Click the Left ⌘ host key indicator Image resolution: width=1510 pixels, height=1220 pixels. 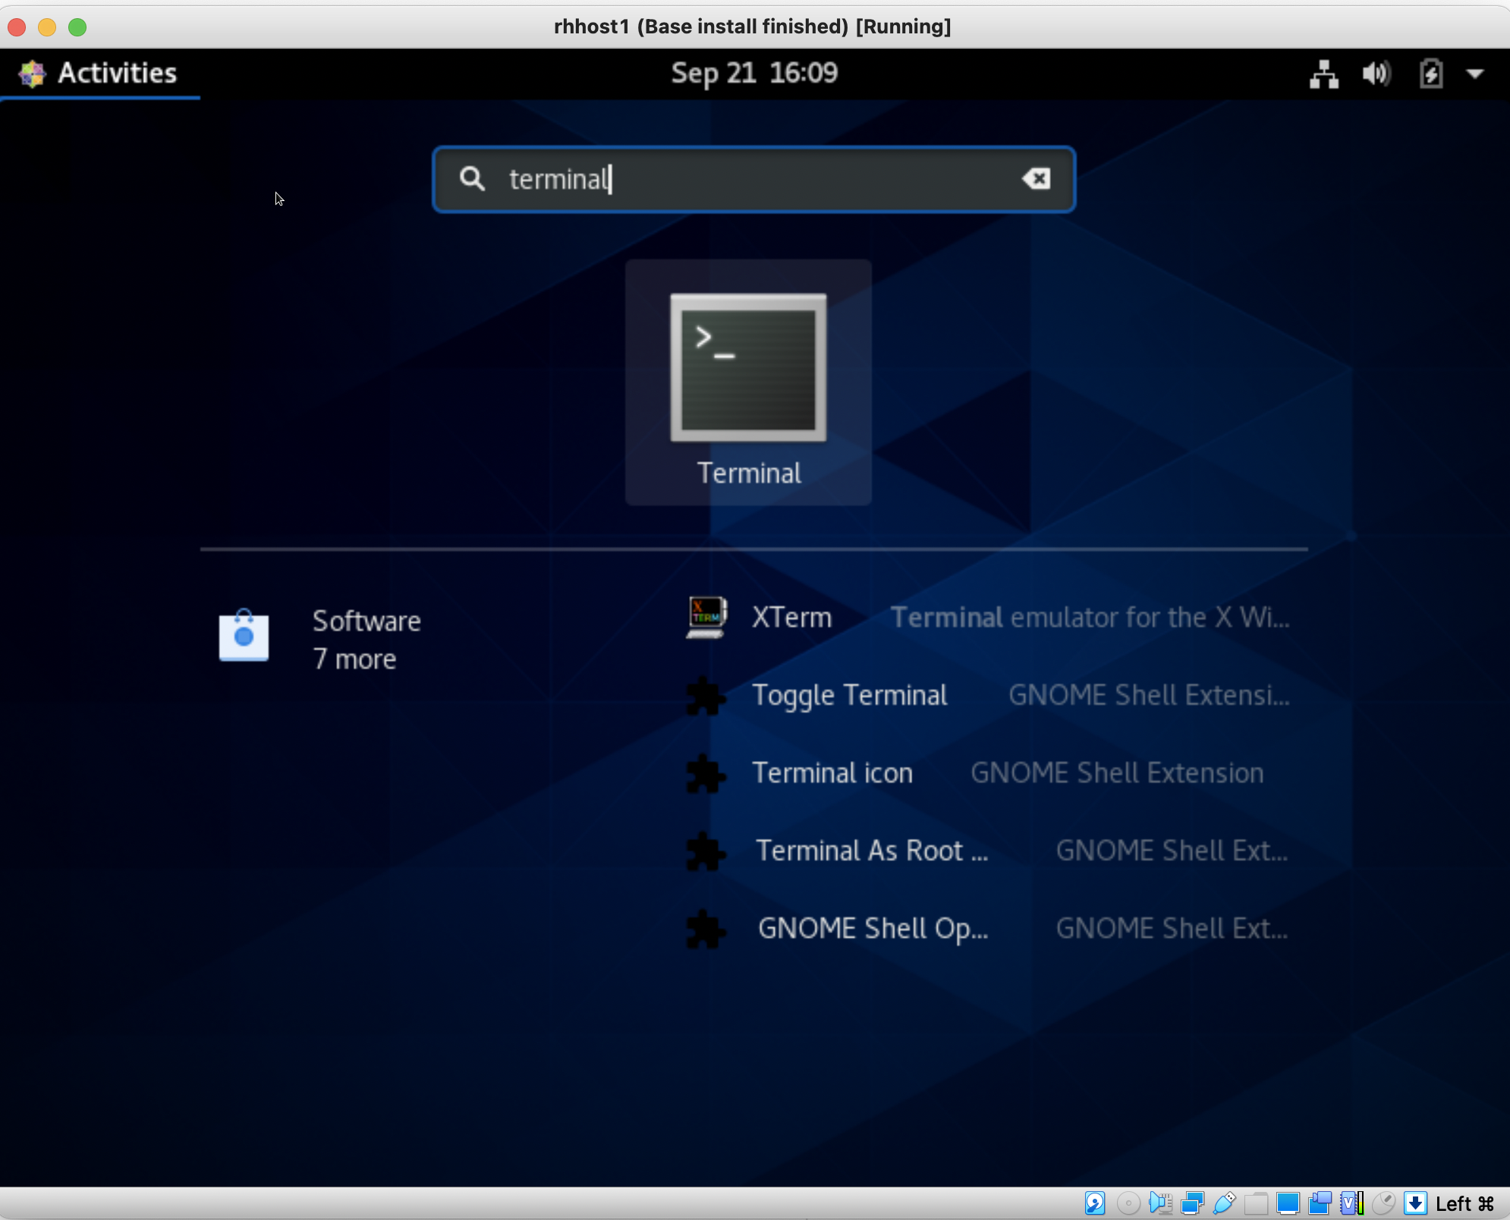point(1464,1203)
